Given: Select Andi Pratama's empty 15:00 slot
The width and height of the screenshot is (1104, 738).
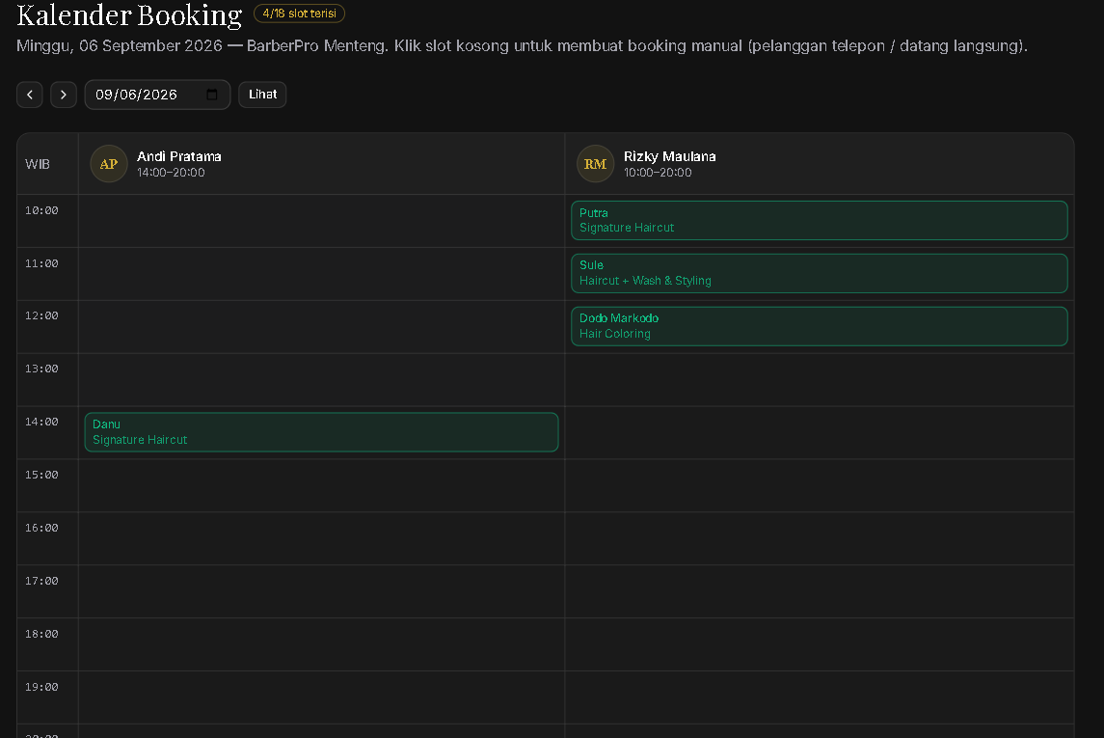Looking at the screenshot, I should 321,485.
